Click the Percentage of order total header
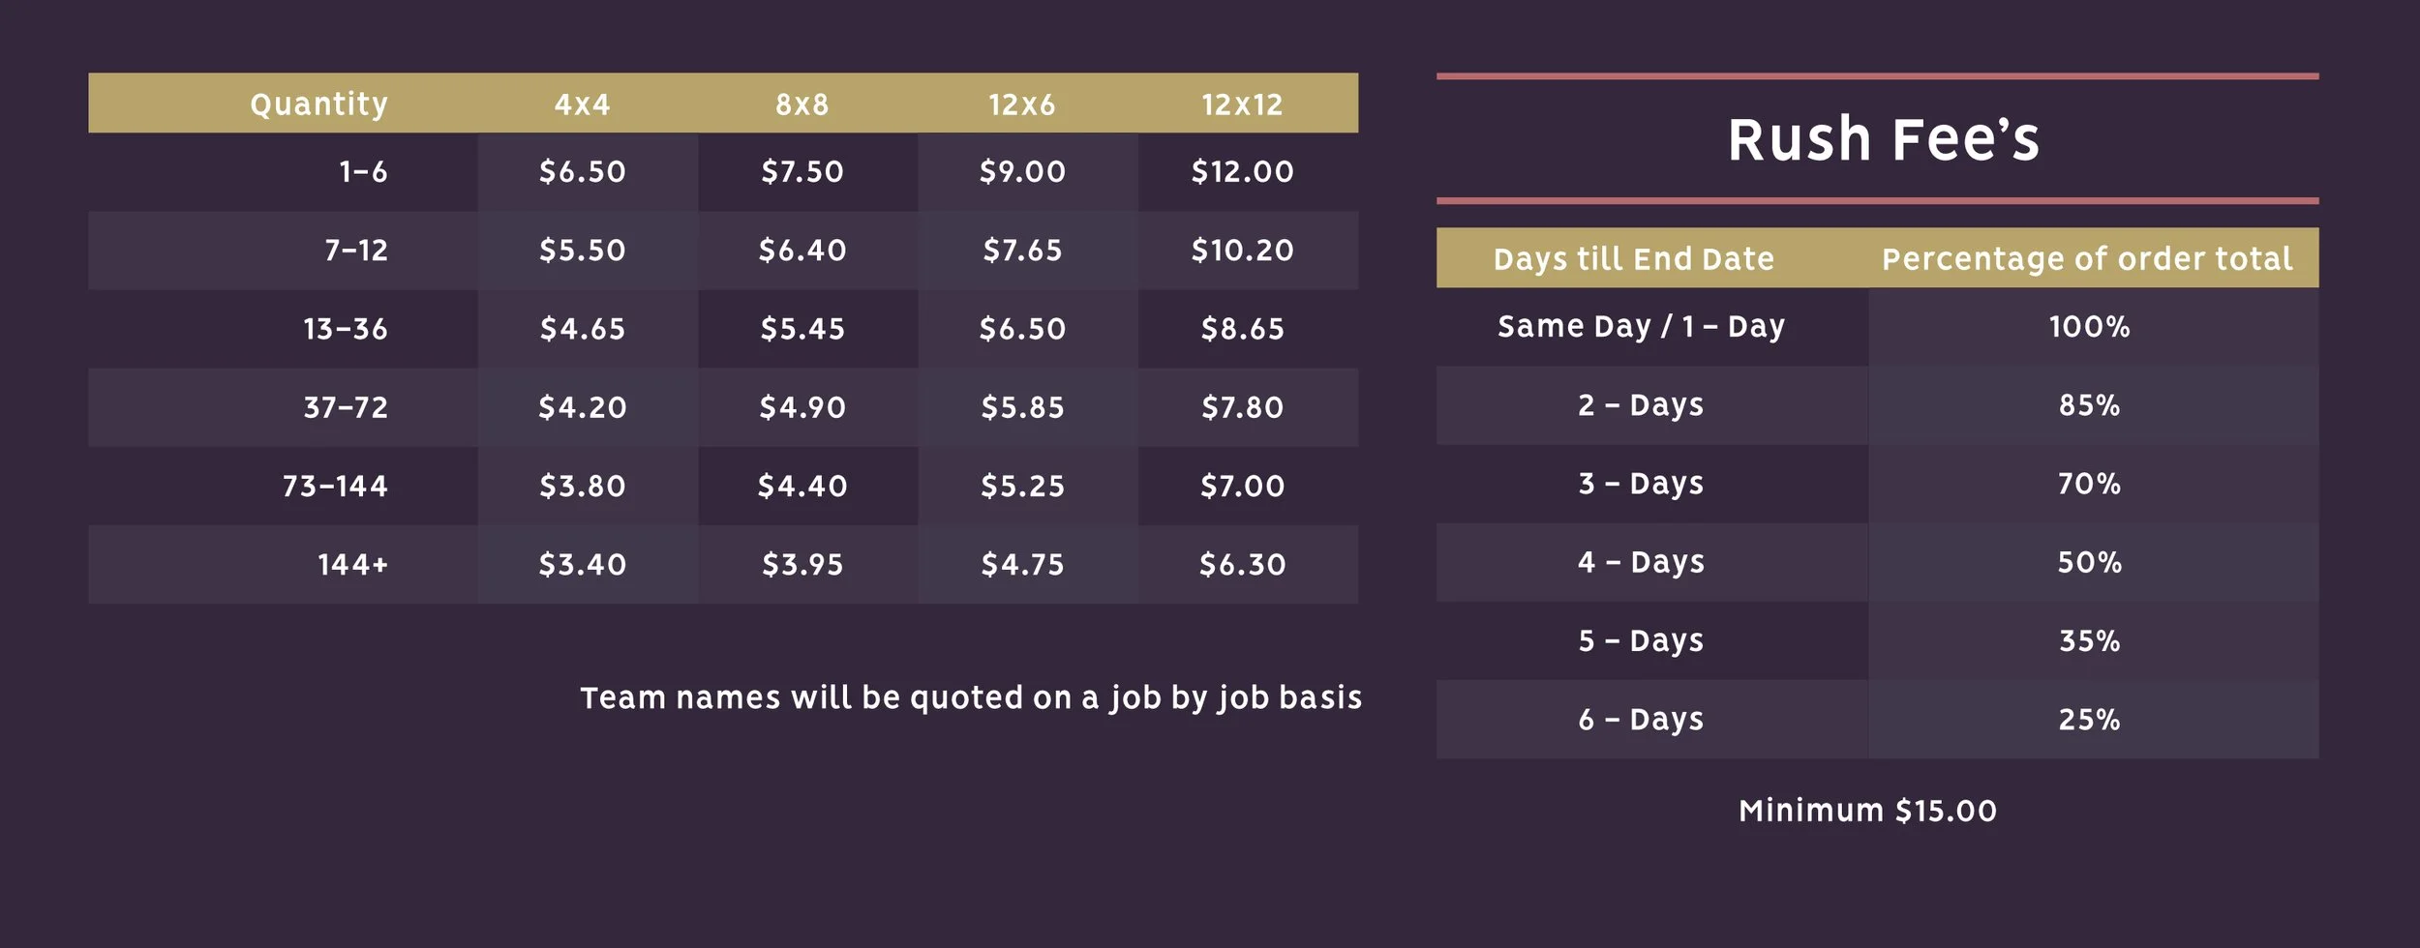This screenshot has width=2420, height=948. click(x=2087, y=259)
